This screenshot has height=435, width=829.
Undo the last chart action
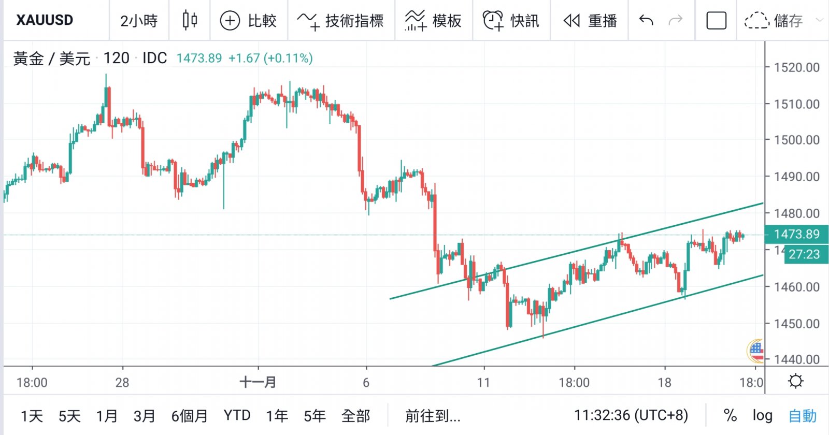[x=646, y=21]
